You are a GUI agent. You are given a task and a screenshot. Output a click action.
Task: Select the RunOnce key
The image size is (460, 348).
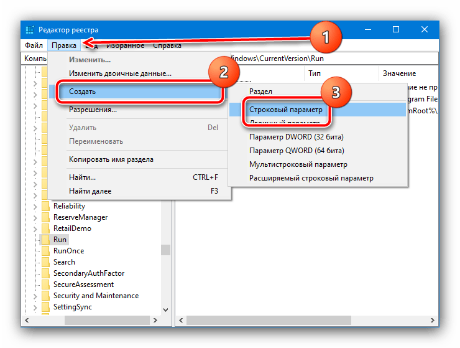tap(68, 251)
